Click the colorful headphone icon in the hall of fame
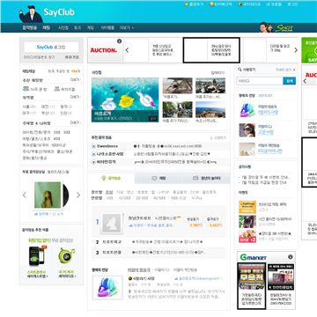 [247, 110]
